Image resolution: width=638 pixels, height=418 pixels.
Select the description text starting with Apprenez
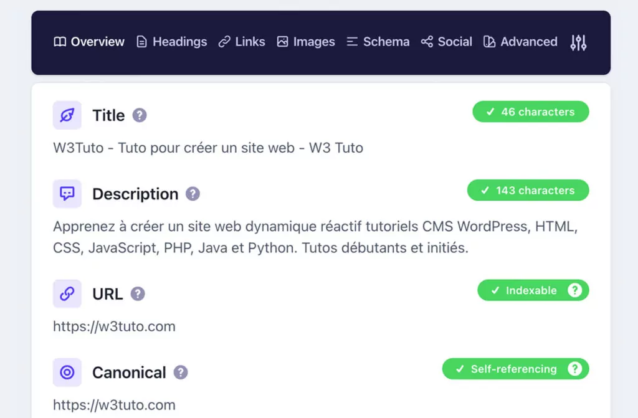coord(315,237)
